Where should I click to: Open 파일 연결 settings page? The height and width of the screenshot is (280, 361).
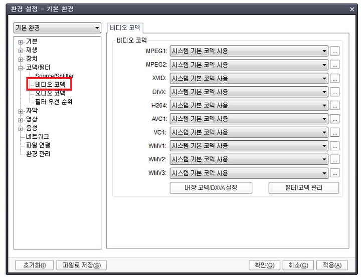[x=38, y=145]
